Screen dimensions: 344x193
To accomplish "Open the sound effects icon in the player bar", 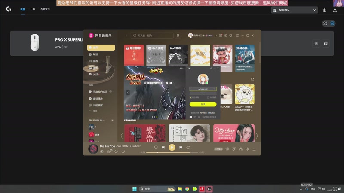I will (x=234, y=149).
